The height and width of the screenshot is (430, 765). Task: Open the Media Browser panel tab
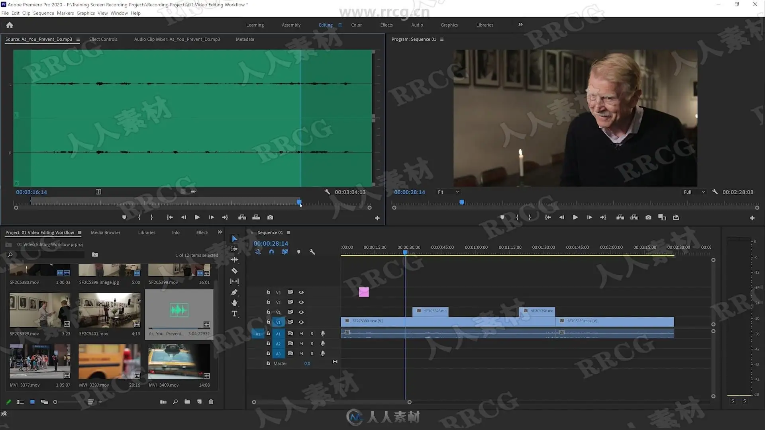click(105, 233)
